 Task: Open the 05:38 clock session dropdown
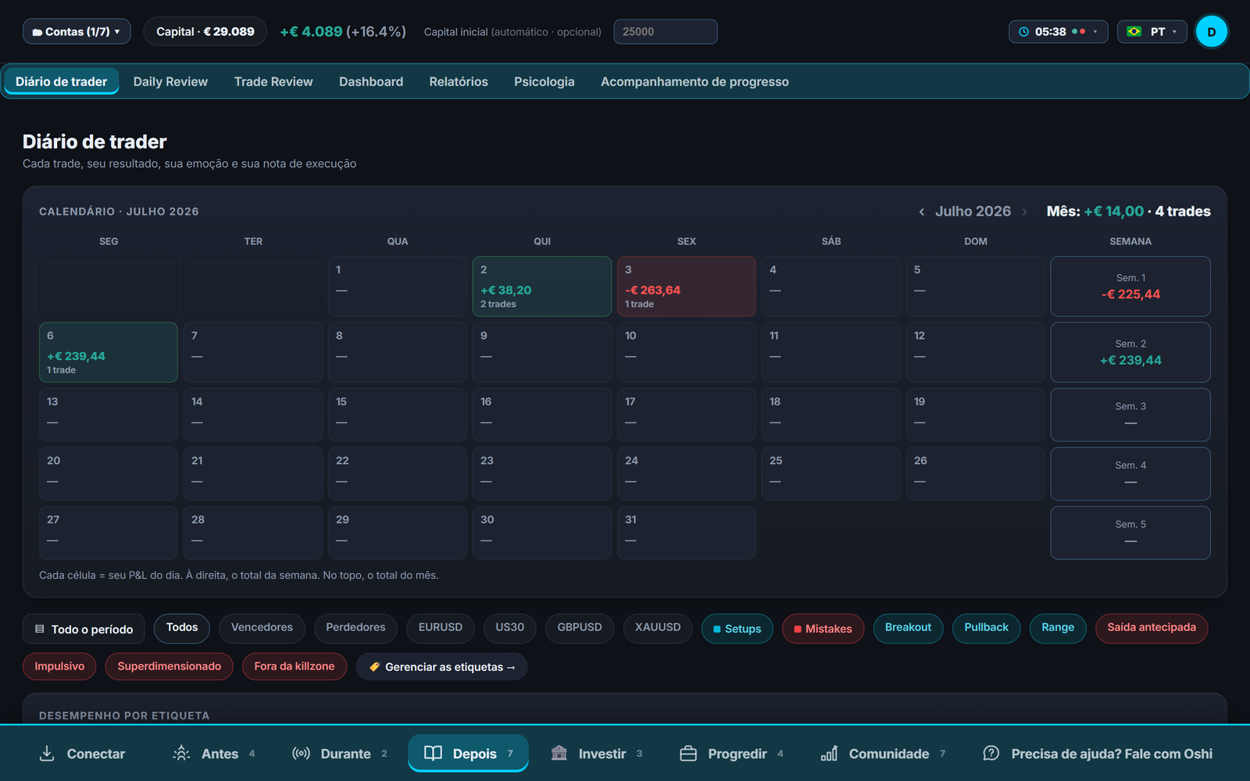[1059, 31]
